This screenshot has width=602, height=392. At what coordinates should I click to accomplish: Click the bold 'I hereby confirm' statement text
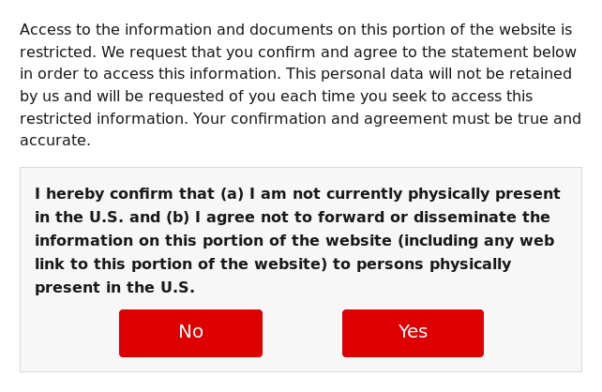[297, 240]
